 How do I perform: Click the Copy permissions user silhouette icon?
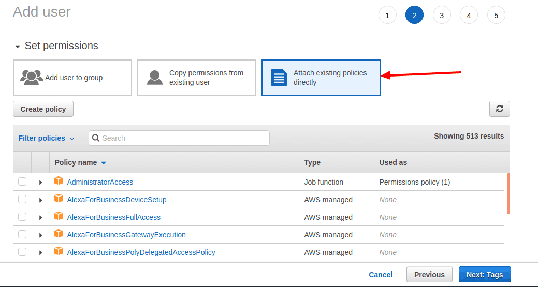155,77
